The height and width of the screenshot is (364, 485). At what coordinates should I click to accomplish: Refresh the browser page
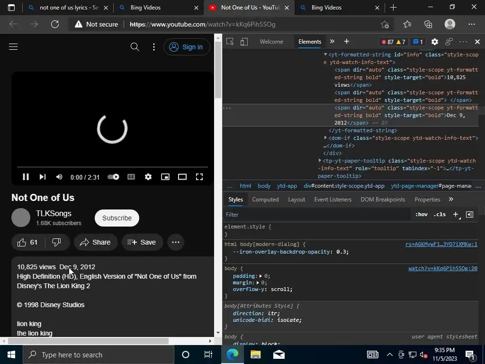click(55, 24)
